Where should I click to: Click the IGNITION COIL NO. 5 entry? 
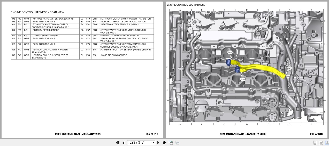pos(126,19)
